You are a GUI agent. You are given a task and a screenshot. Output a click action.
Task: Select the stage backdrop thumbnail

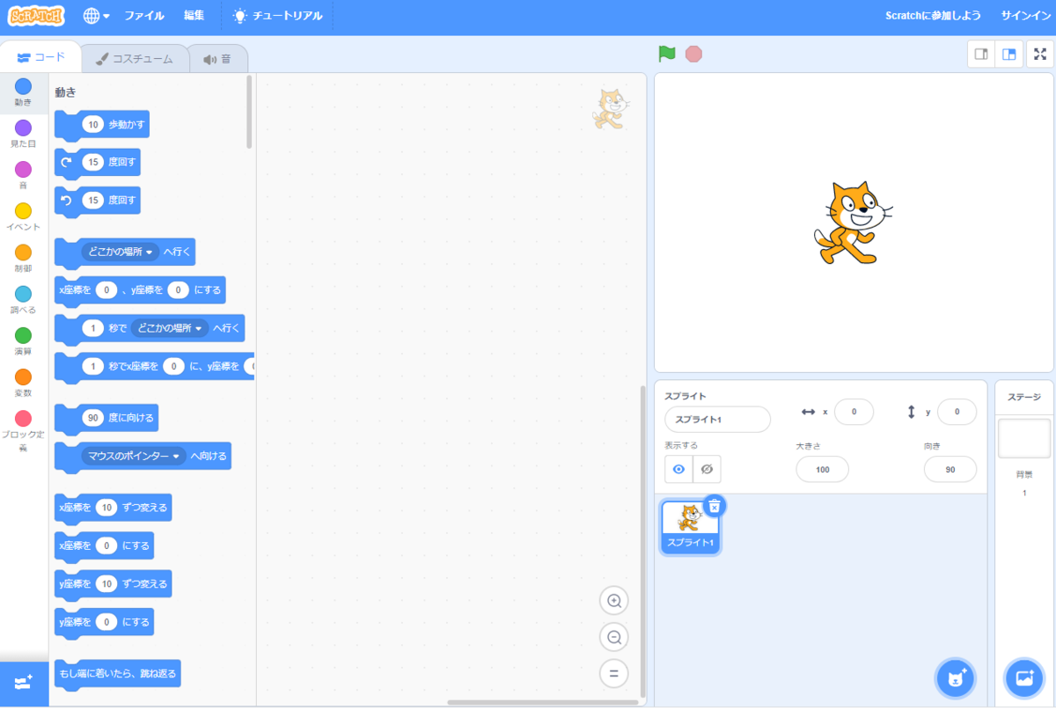(x=1024, y=438)
